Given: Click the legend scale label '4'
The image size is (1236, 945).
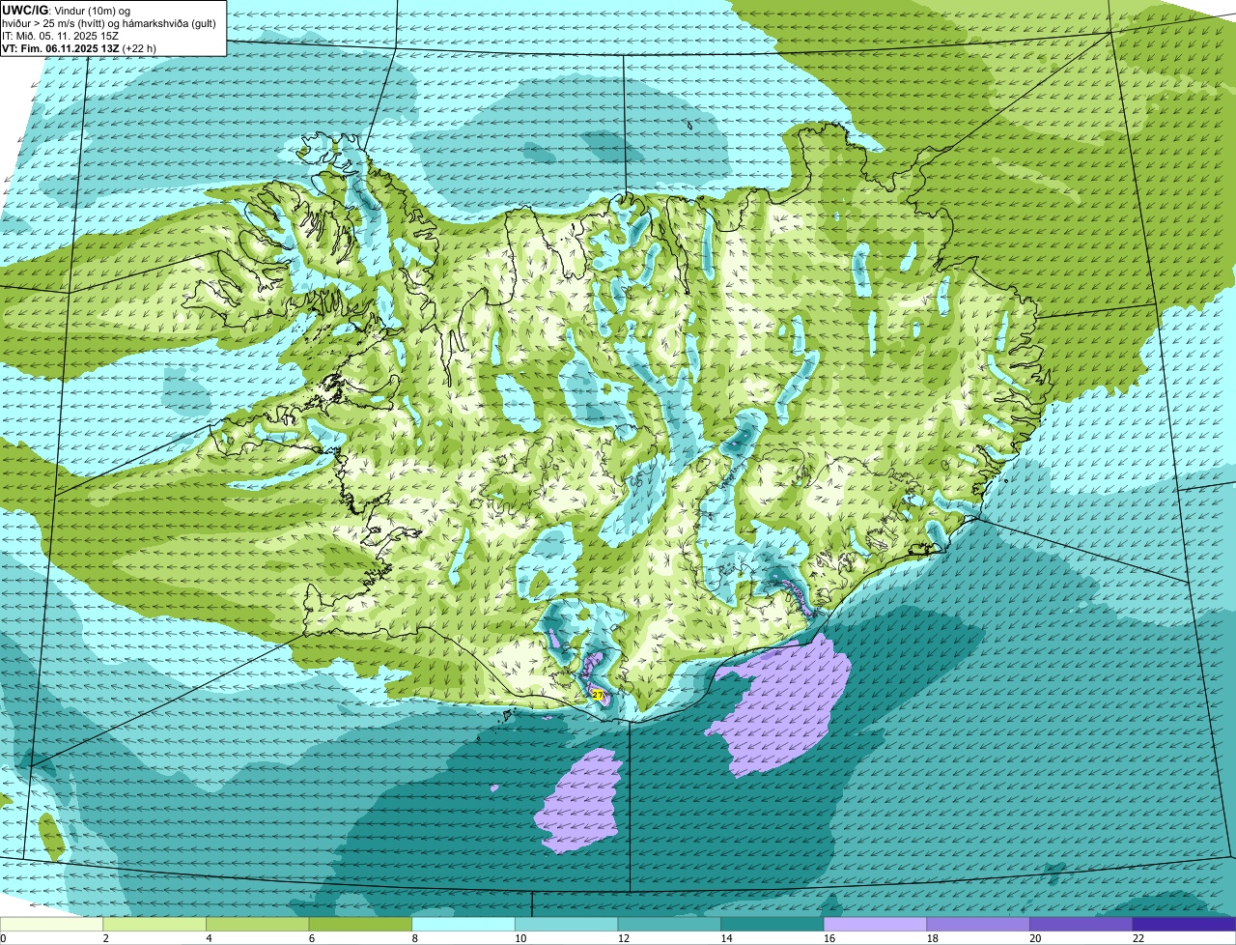Looking at the screenshot, I should [209, 938].
